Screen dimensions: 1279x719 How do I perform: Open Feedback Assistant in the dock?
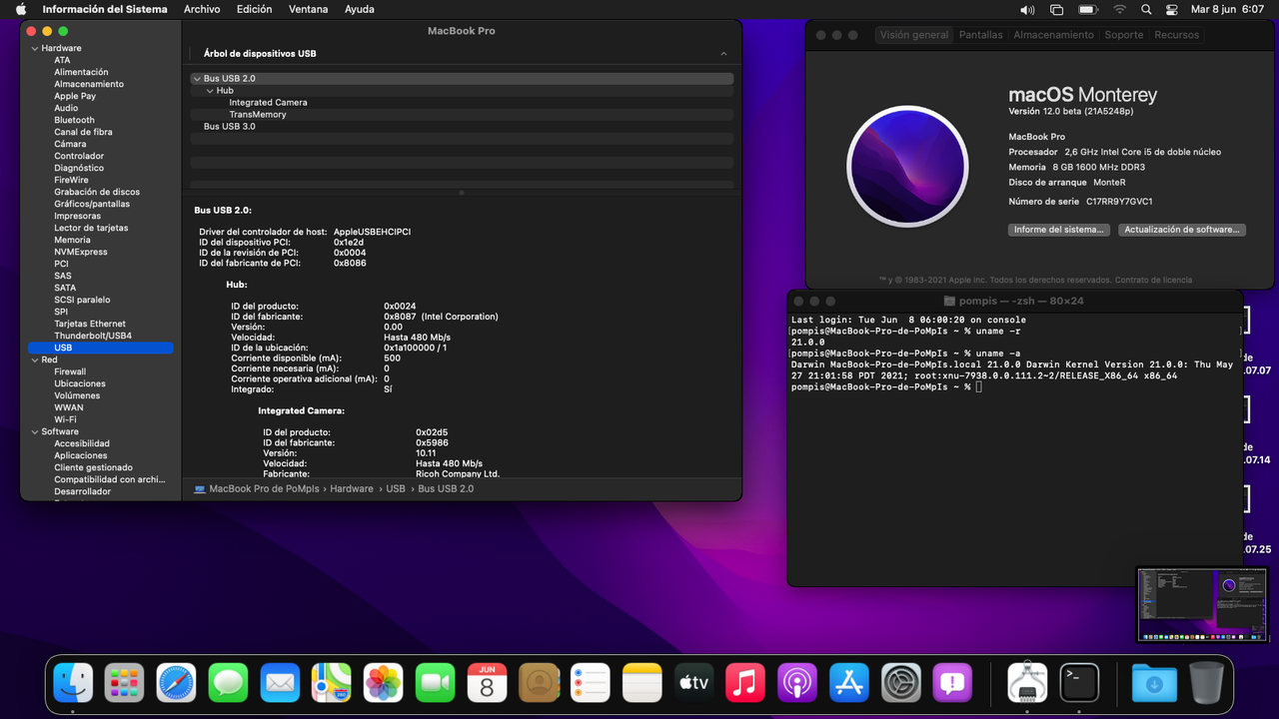pyautogui.click(x=952, y=684)
